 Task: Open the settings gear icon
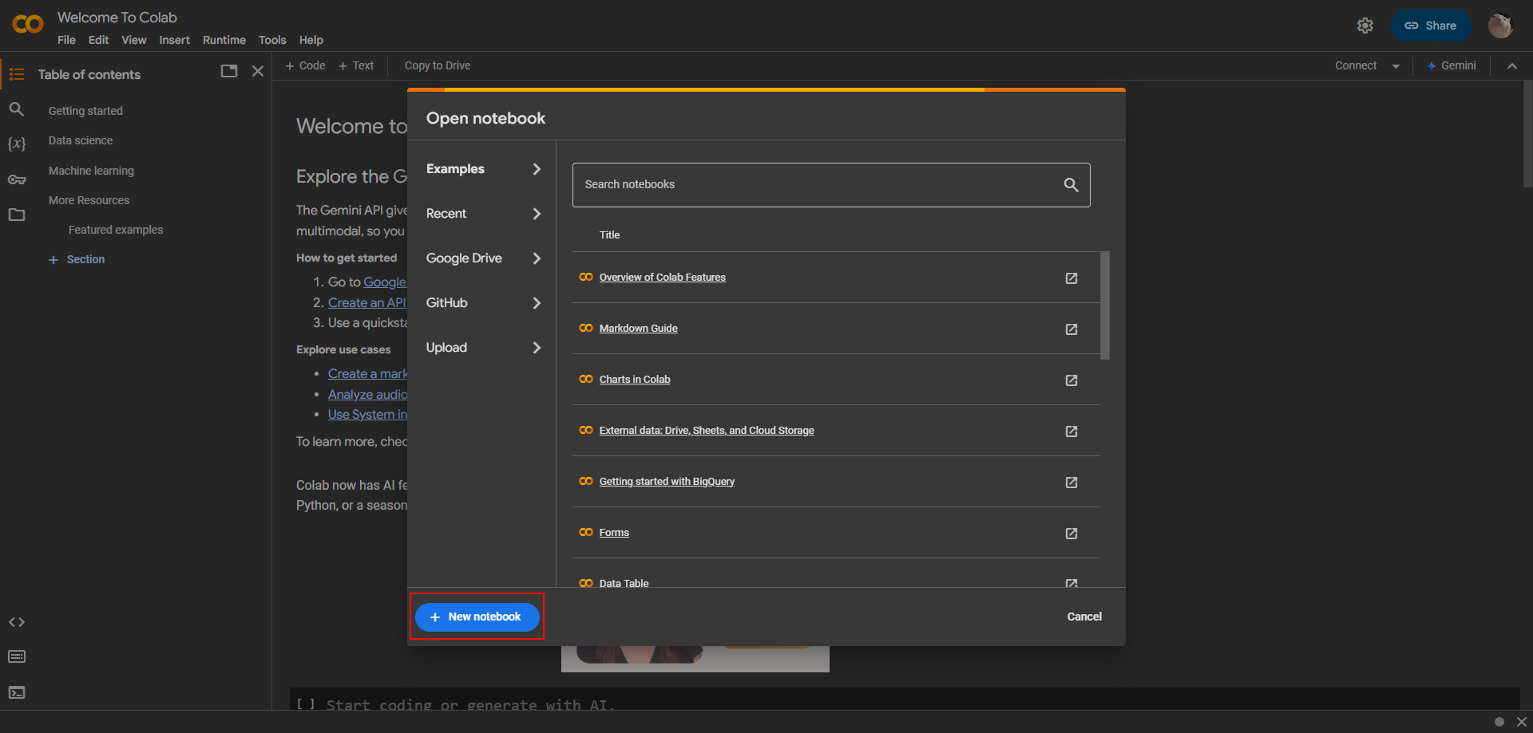[x=1365, y=26]
